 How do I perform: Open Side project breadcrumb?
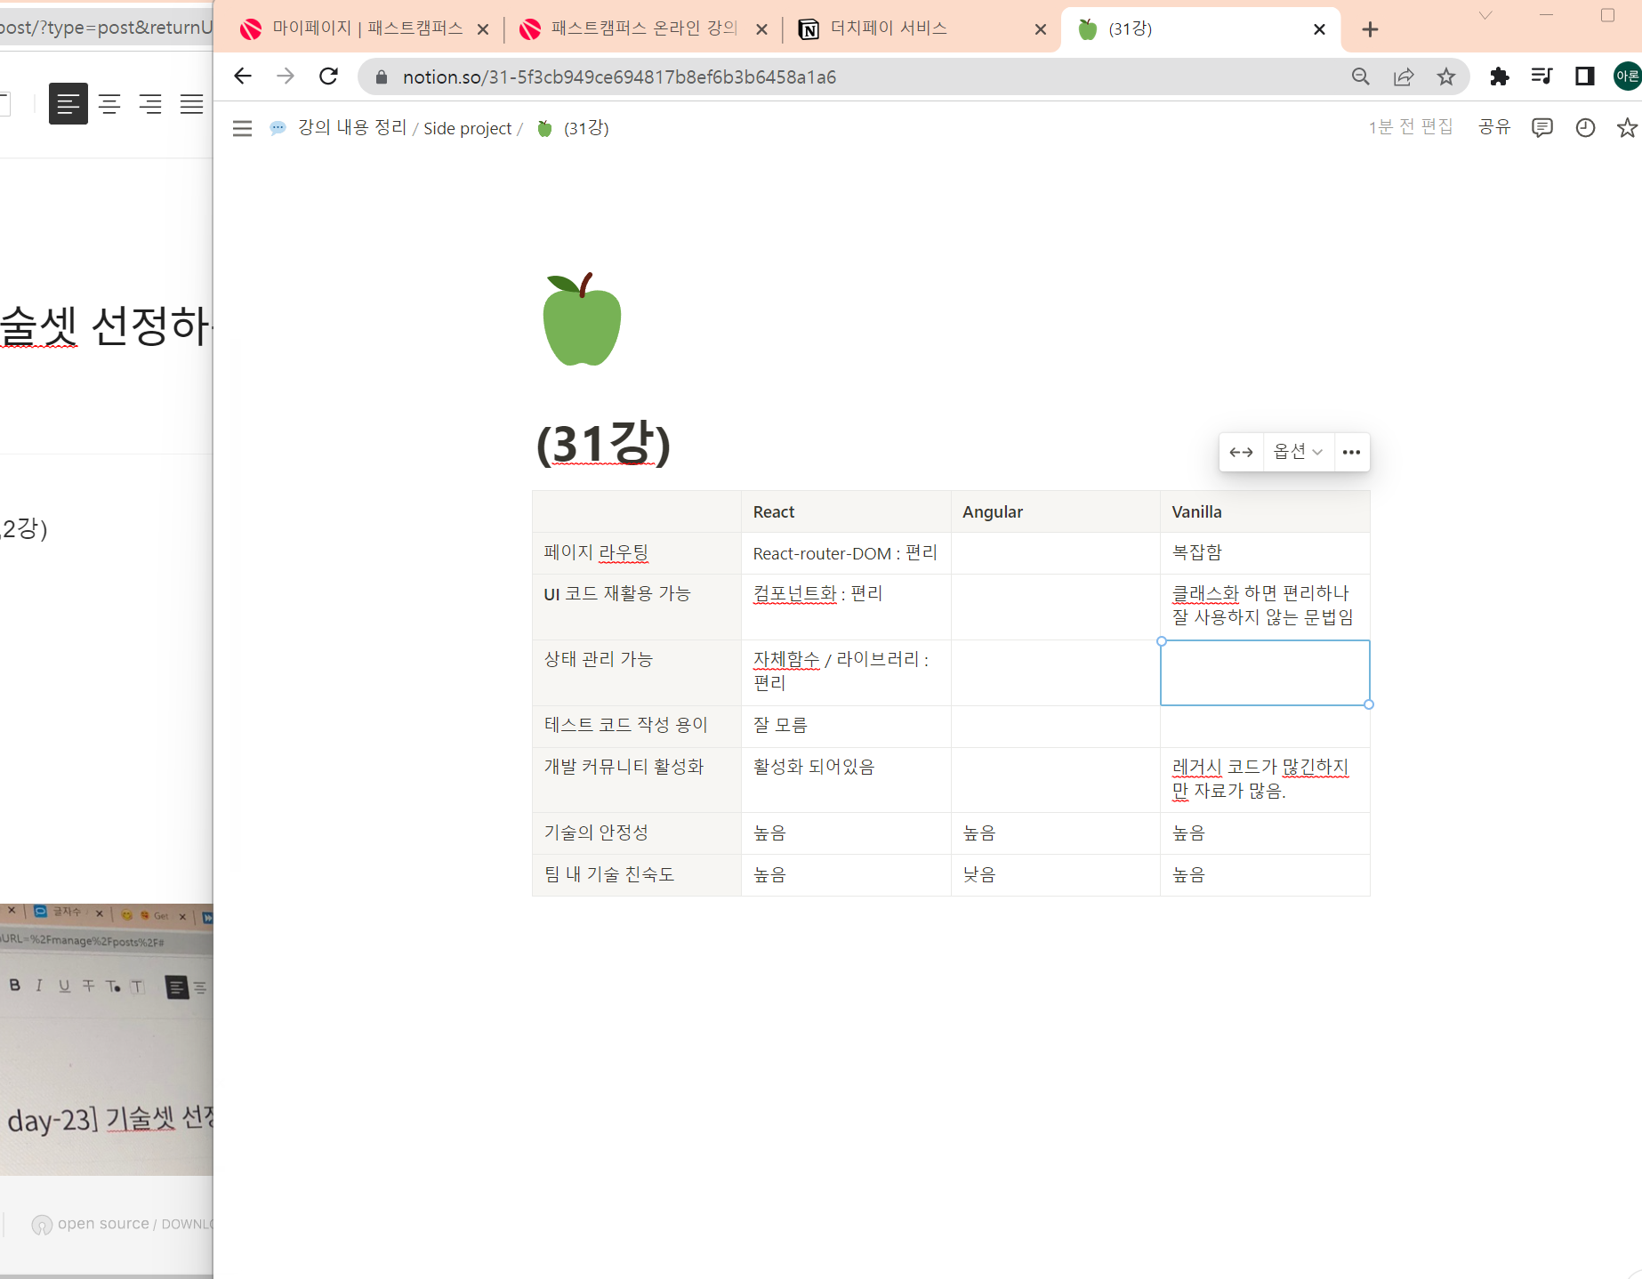467,128
